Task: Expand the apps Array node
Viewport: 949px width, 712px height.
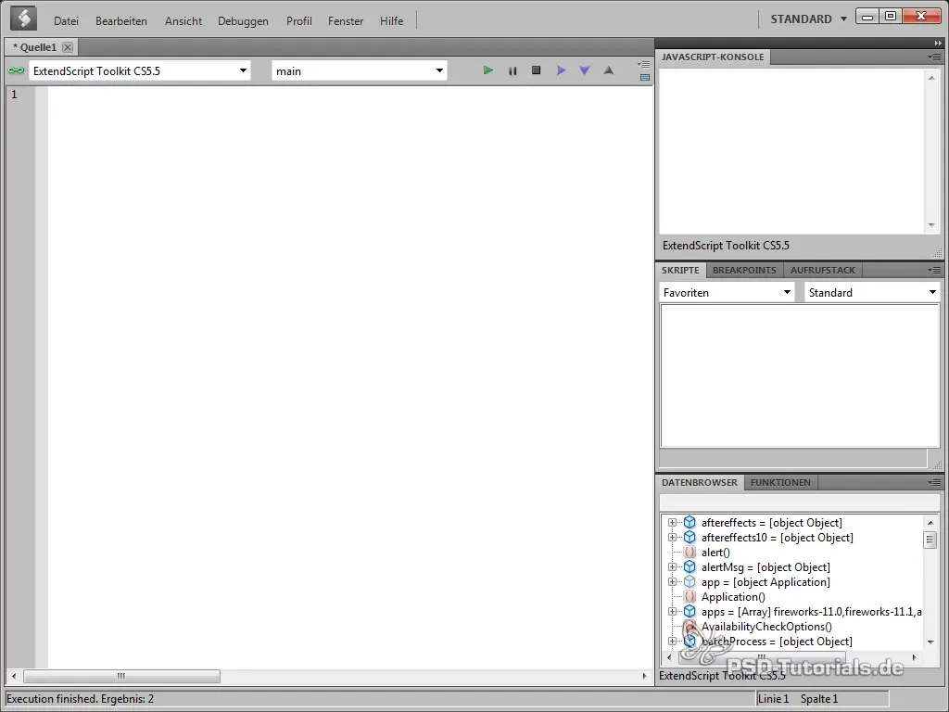Action: (x=672, y=612)
